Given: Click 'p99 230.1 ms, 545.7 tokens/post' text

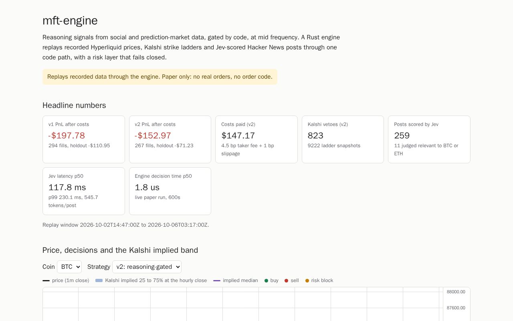Looking at the screenshot, I should [73, 201].
